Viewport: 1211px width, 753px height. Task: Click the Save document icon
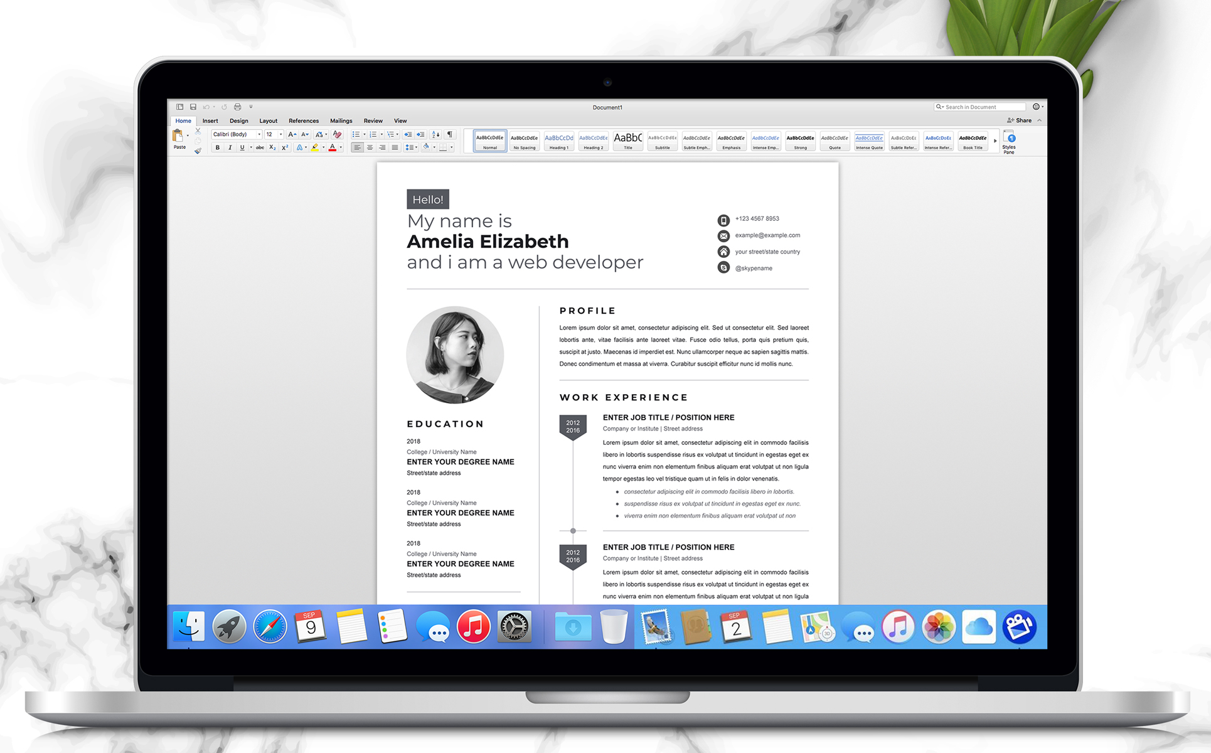tap(193, 107)
